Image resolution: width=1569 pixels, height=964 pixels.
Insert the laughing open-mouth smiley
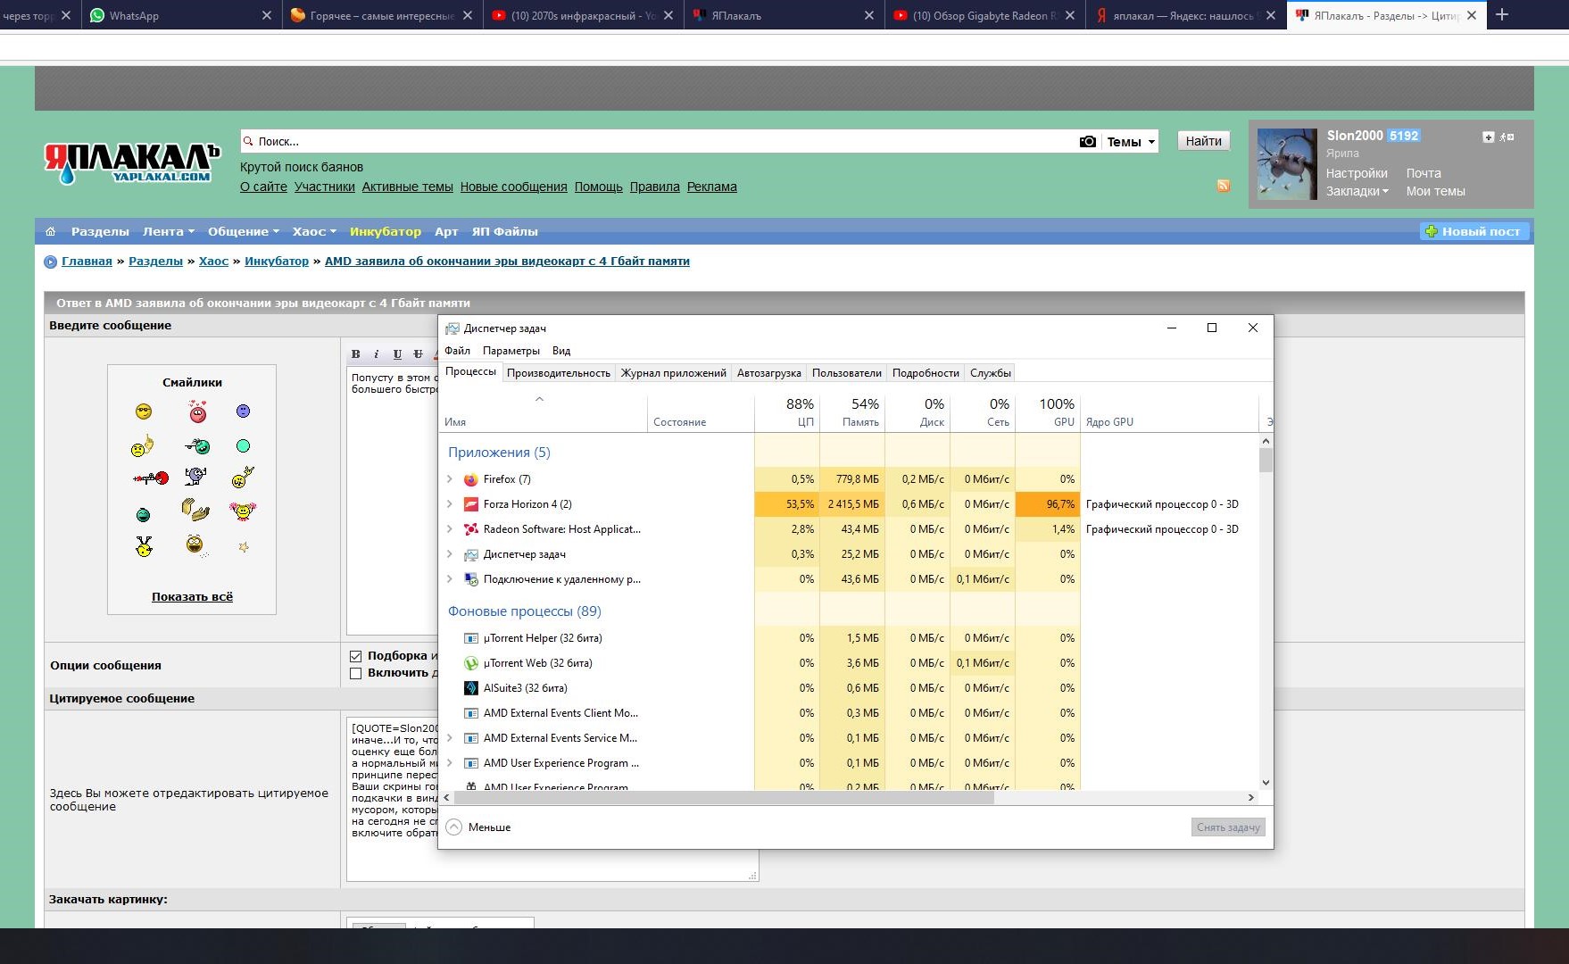click(x=195, y=544)
